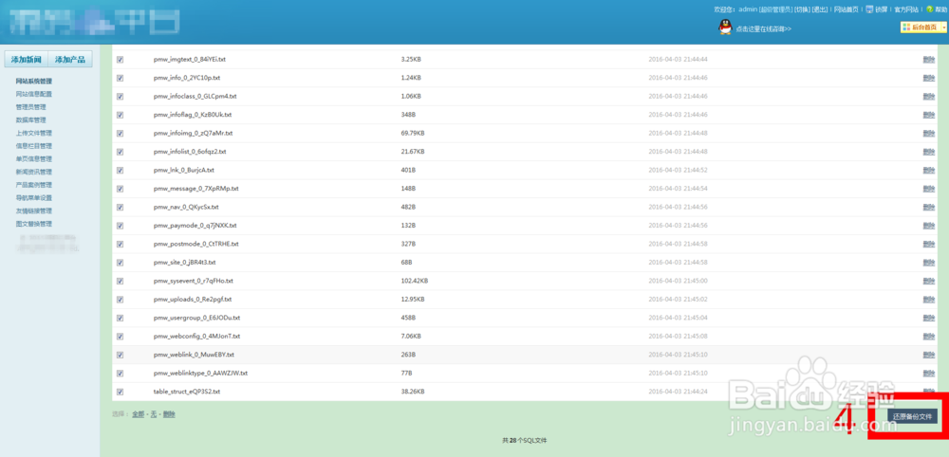949x457 pixels.
Task: Uncheck the pmw_sysevent_0_r7qFHo.txt checkbox
Action: (x=120, y=281)
